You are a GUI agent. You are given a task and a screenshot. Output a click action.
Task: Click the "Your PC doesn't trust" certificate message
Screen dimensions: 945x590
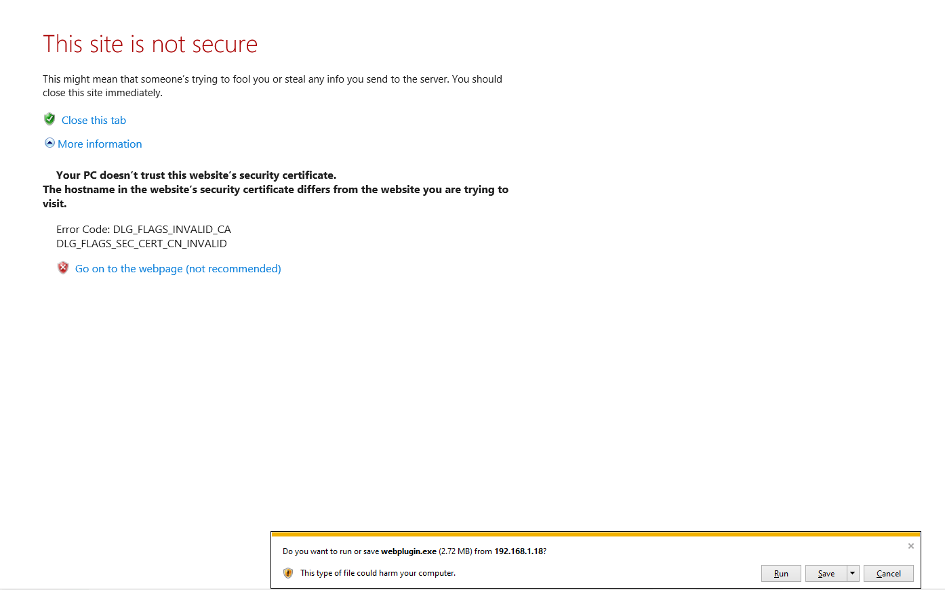coord(196,175)
